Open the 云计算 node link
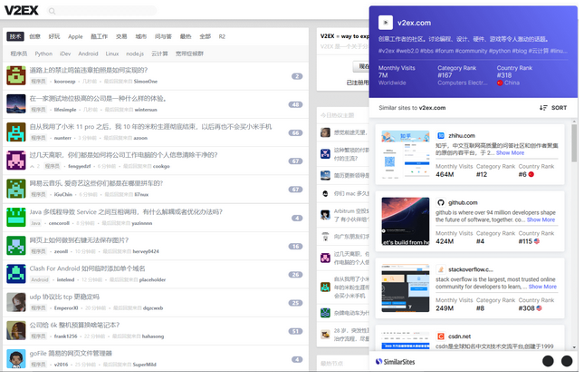 tap(159, 54)
